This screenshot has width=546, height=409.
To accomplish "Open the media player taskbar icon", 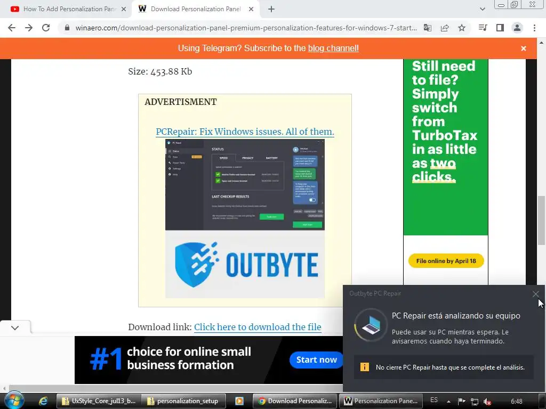I will (x=239, y=401).
